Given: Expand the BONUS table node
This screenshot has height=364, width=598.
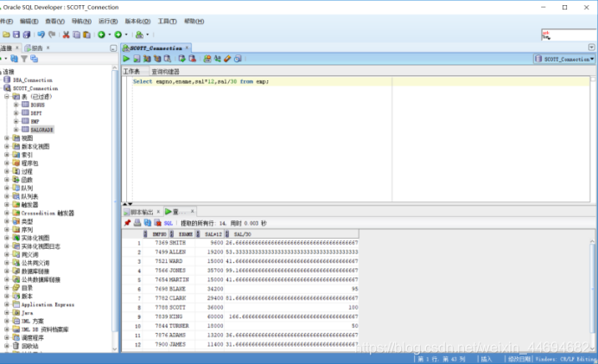Looking at the screenshot, I should (x=16, y=105).
